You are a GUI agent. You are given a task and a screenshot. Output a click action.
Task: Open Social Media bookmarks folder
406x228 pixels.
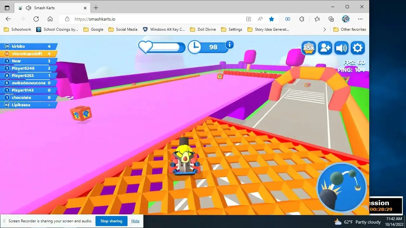click(x=123, y=29)
